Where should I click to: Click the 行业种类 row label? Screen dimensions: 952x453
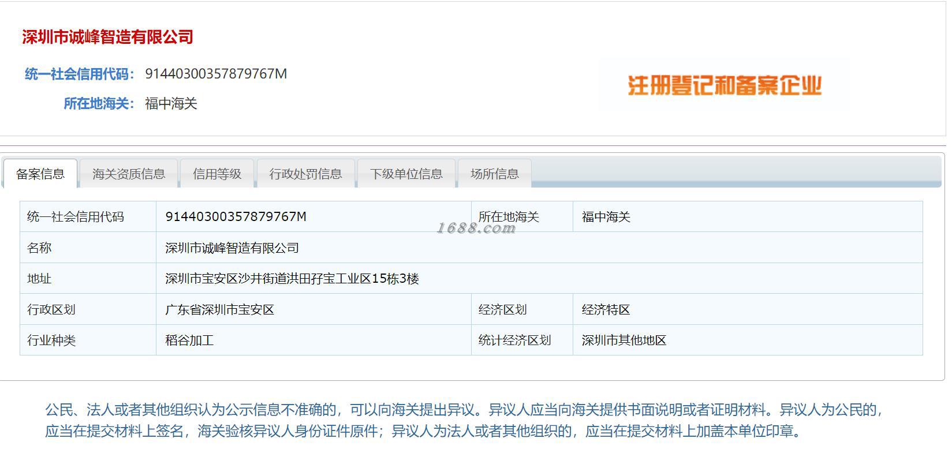point(88,340)
